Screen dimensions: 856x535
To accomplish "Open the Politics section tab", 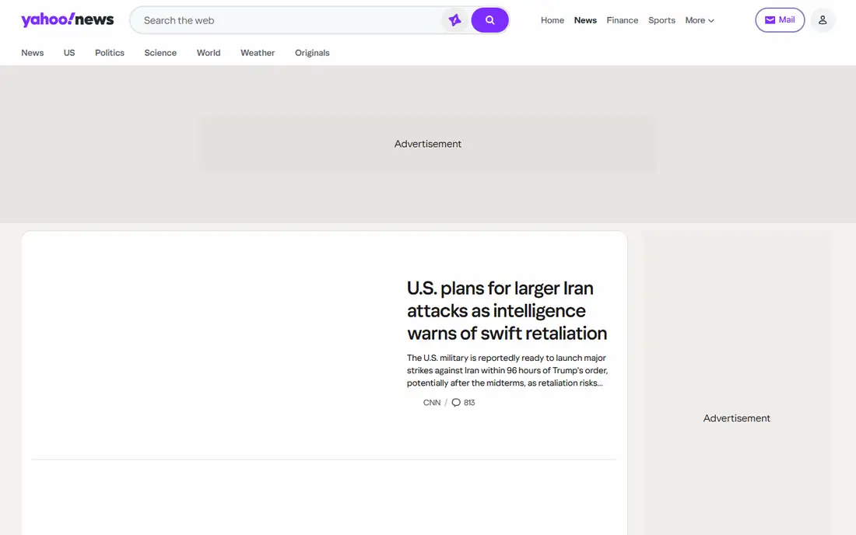I will (x=110, y=53).
